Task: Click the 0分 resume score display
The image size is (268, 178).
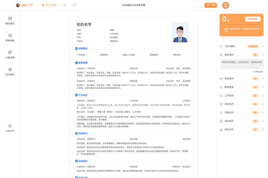Action: tap(226, 19)
